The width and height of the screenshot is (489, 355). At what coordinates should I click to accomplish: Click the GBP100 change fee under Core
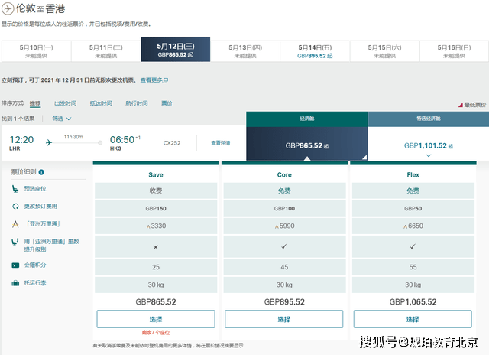coord(284,209)
